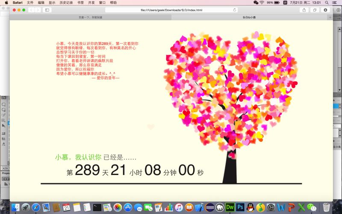Open Launchpad from the dock

(26, 207)
